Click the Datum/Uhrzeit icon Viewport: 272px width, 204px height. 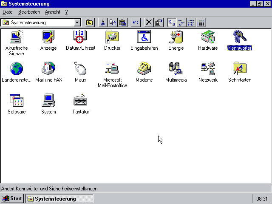tap(80, 37)
